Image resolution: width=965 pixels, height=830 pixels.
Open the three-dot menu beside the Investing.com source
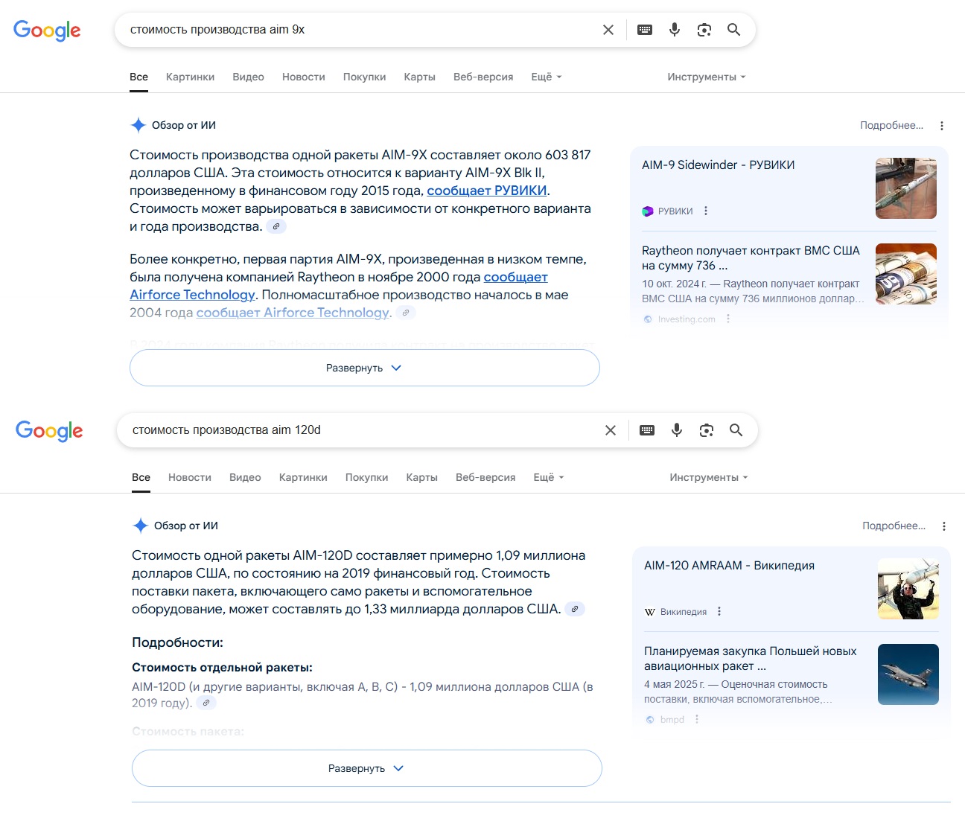point(728,319)
